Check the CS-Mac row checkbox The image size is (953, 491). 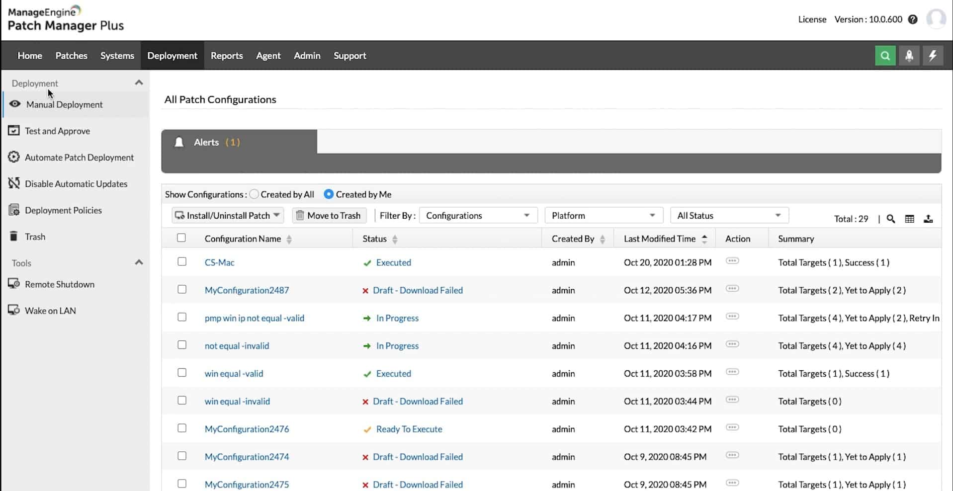point(182,261)
